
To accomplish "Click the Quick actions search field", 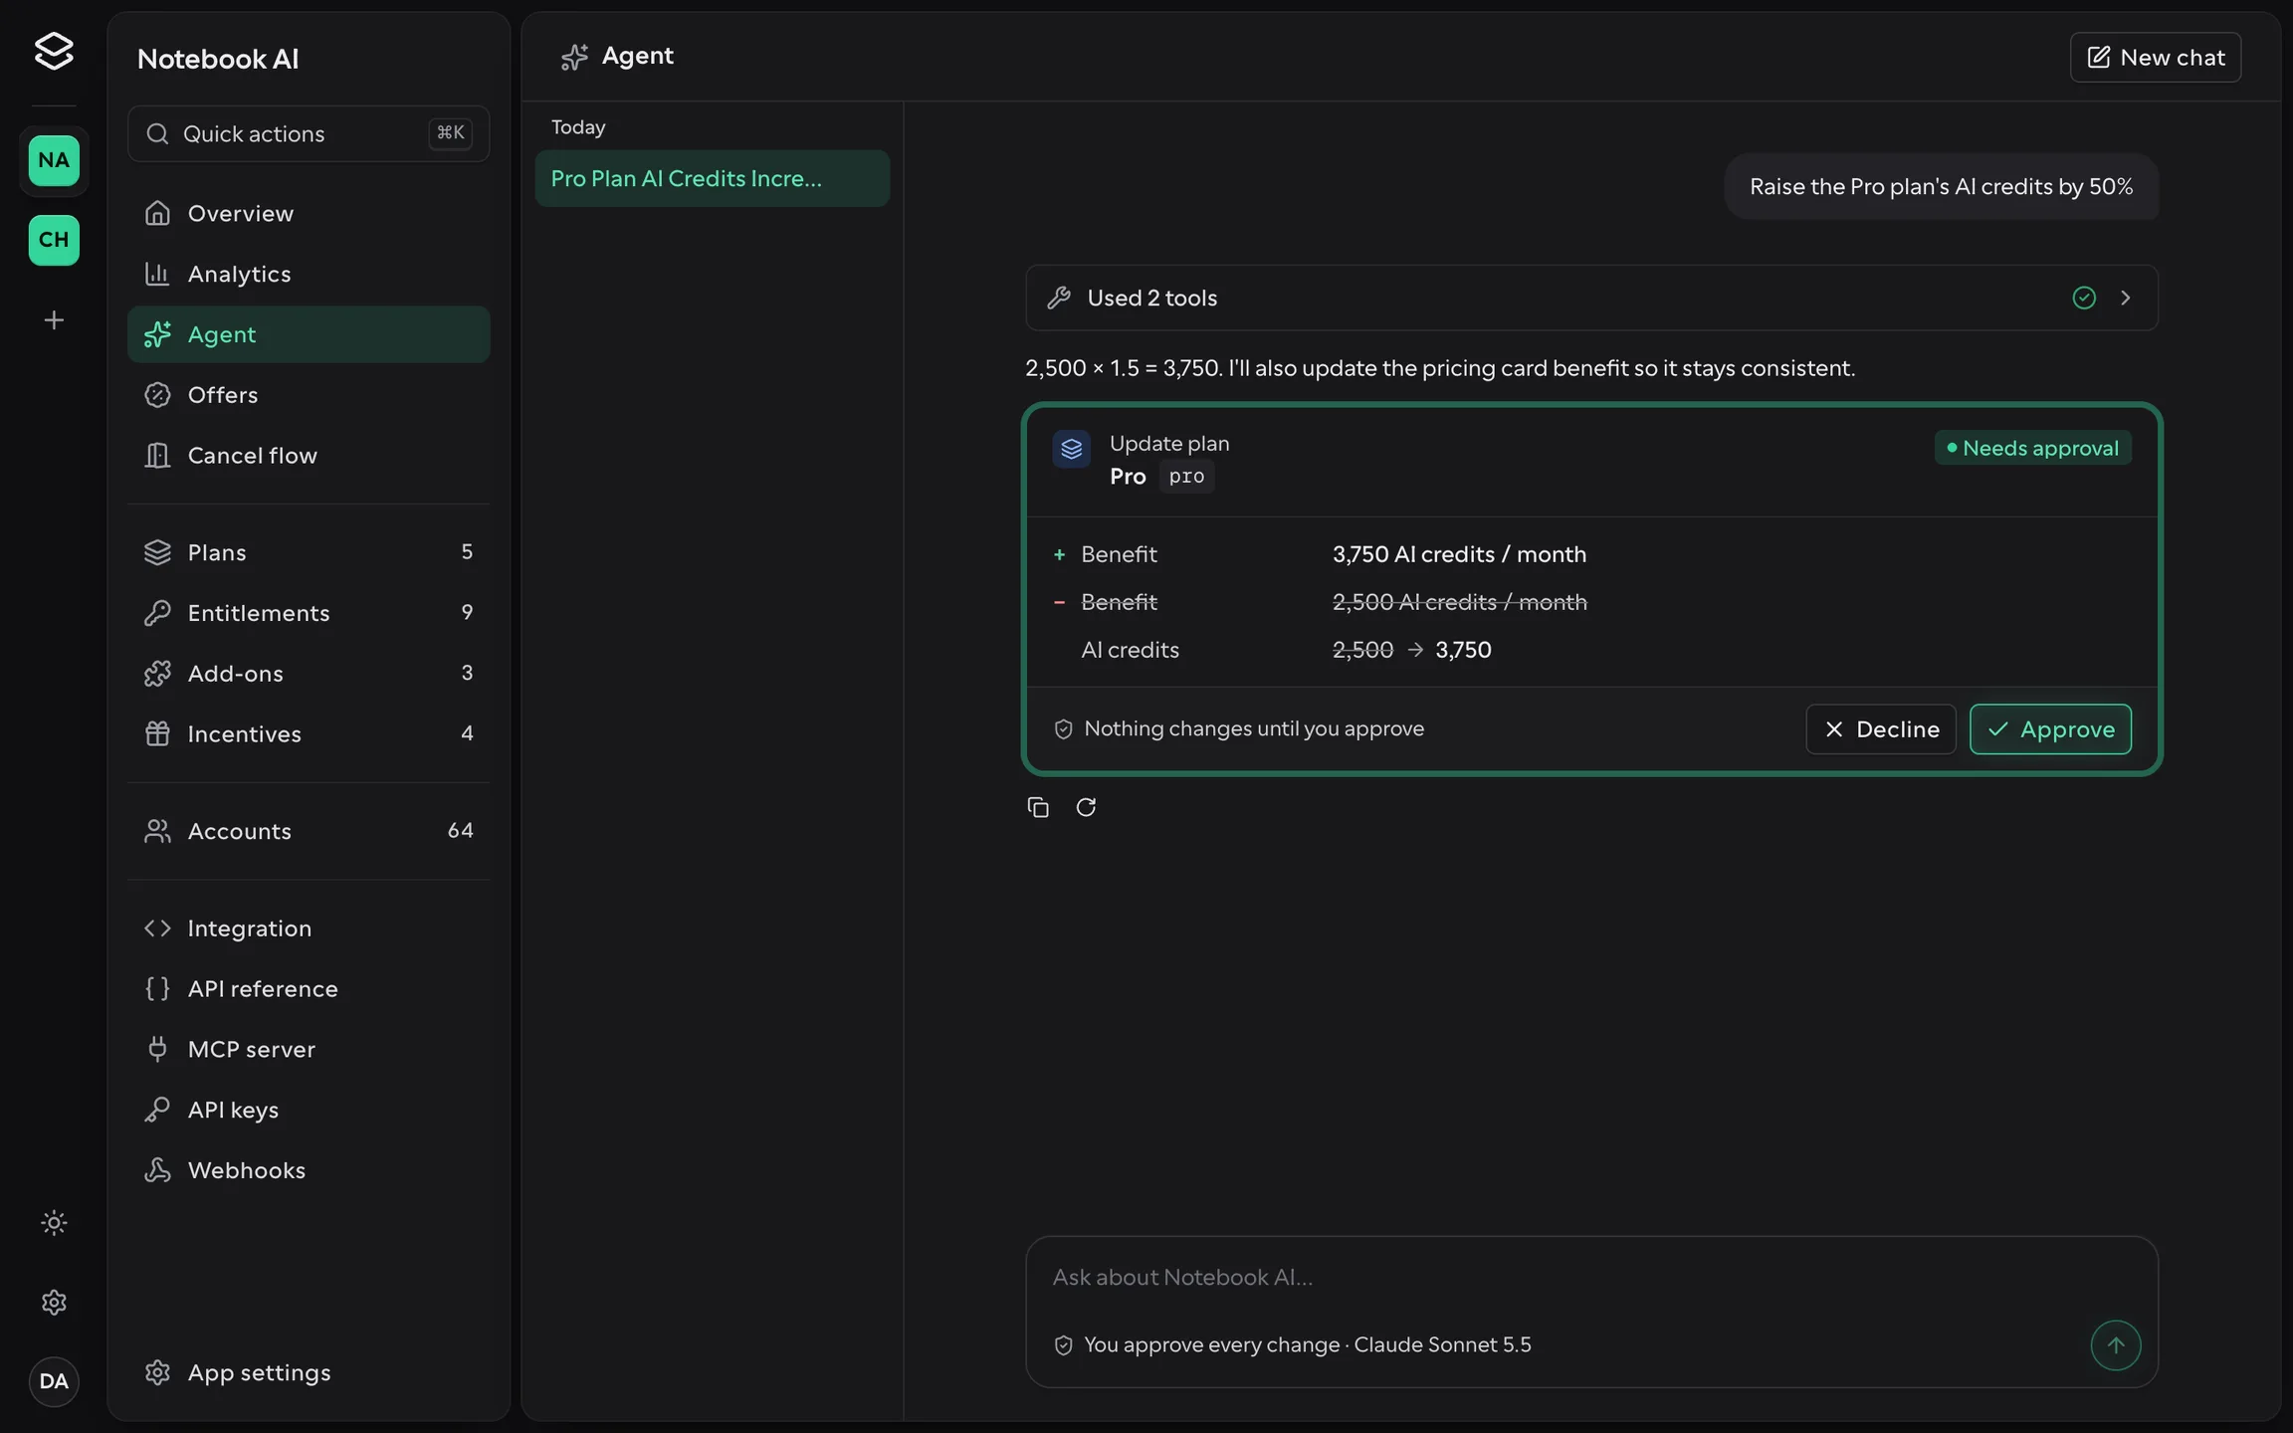I will coord(309,134).
